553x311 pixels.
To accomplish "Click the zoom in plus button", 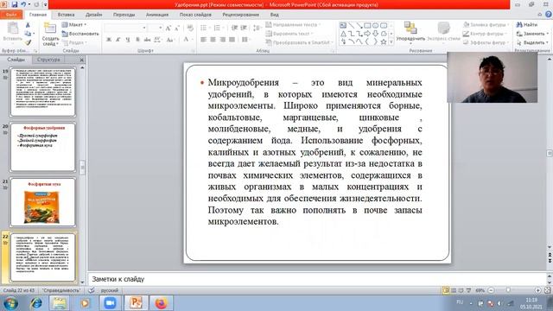I will [537, 290].
